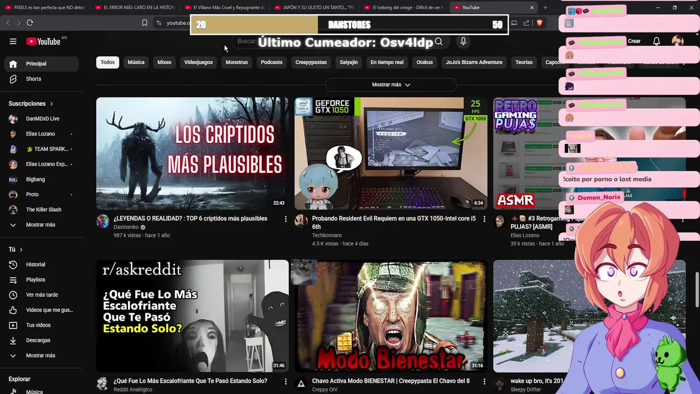The image size is (700, 394).
Task: Open Reddit Analógico channel avatar
Action: pos(103,384)
